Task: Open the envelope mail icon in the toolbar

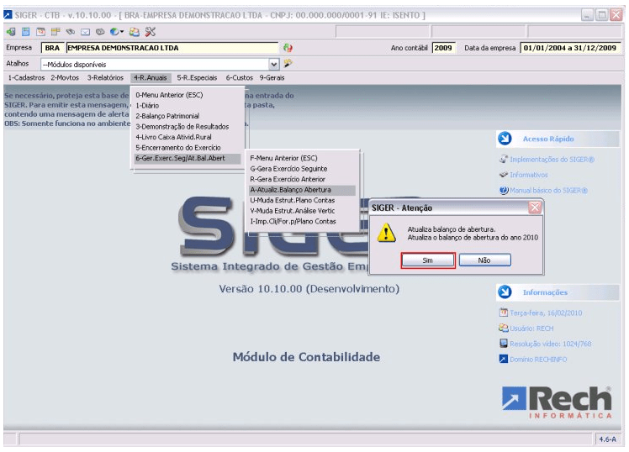Action: (x=85, y=32)
